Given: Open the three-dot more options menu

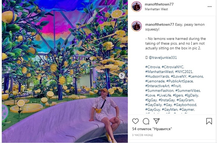Looking at the screenshot, I should [x=209, y=6].
